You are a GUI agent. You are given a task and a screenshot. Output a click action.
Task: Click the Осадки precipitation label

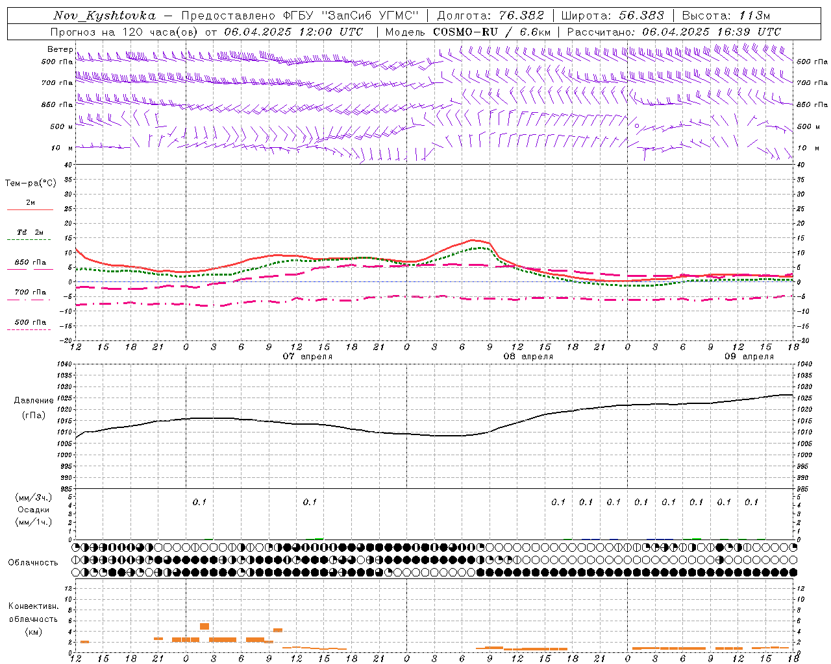(34, 510)
